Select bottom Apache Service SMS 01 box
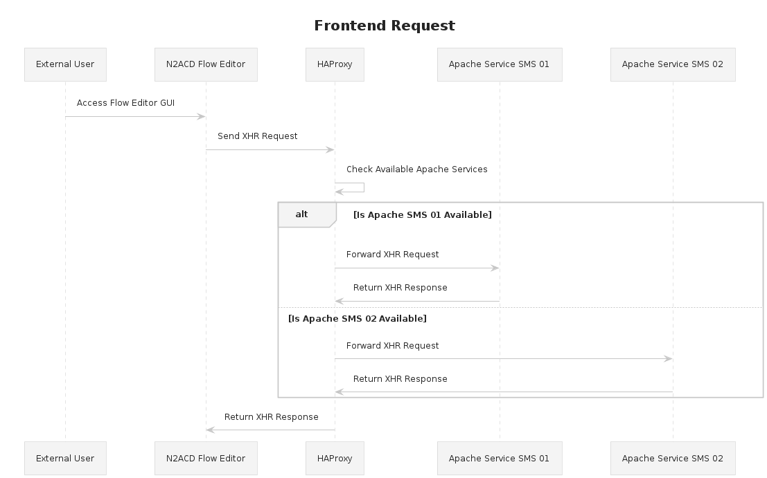 [499, 458]
